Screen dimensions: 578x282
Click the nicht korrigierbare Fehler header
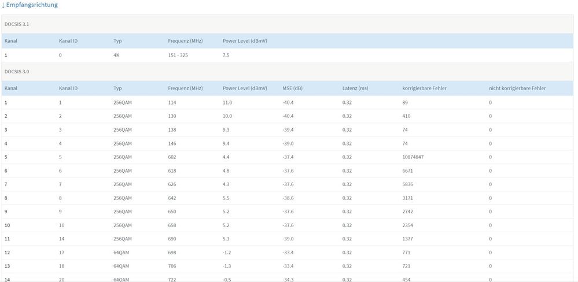point(518,88)
